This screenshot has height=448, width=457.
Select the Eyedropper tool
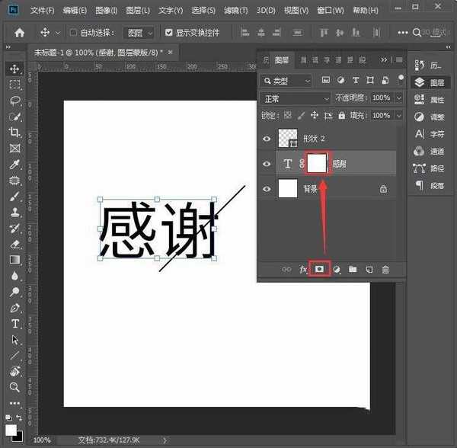14,165
